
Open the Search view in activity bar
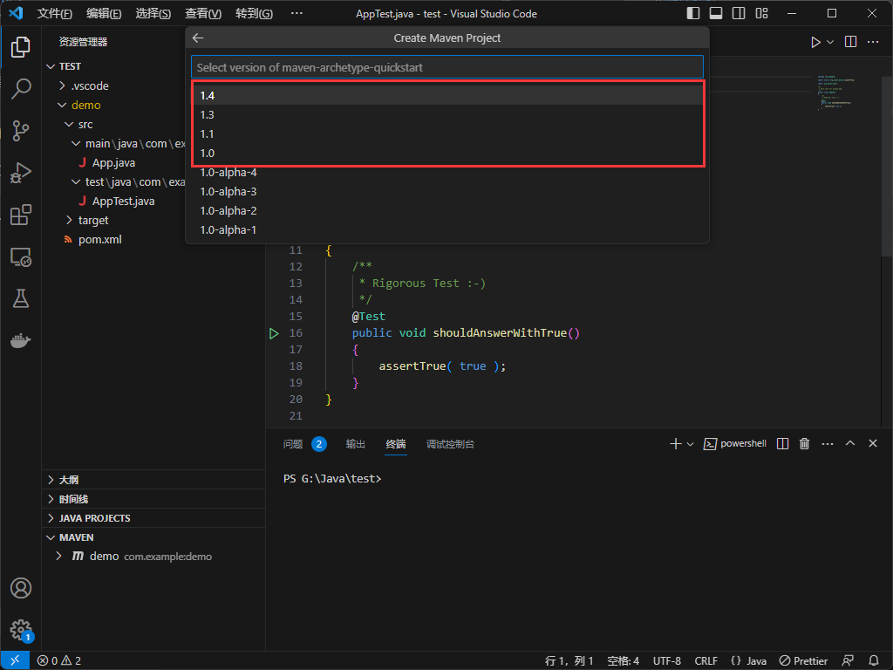click(21, 88)
